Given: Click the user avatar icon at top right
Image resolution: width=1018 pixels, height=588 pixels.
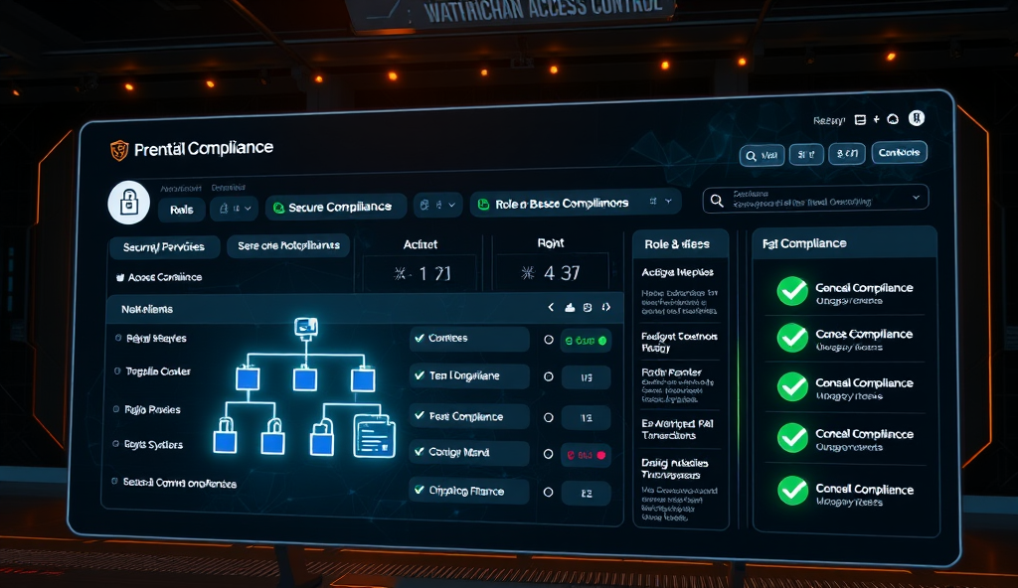Looking at the screenshot, I should (x=917, y=118).
